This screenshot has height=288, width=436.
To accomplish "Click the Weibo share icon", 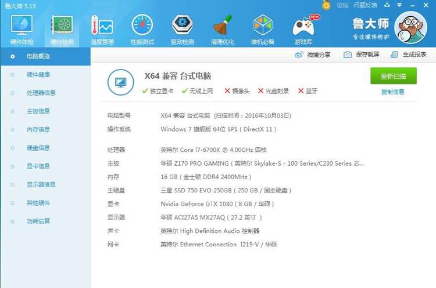I will coord(299,54).
